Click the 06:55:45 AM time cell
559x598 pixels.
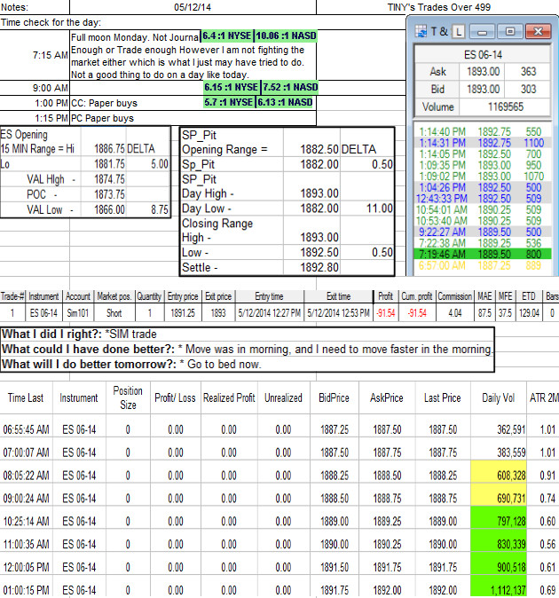point(26,429)
